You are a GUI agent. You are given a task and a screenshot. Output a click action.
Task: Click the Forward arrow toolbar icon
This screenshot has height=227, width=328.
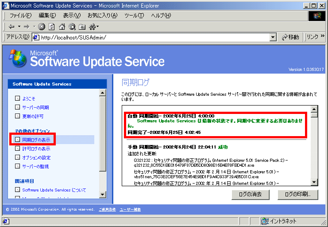pyautogui.click(x=27, y=27)
